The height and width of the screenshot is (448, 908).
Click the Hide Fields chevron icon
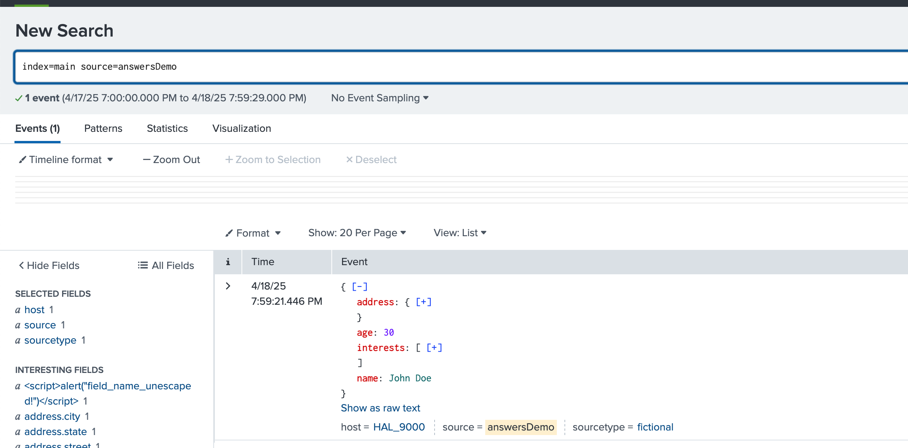pos(21,265)
